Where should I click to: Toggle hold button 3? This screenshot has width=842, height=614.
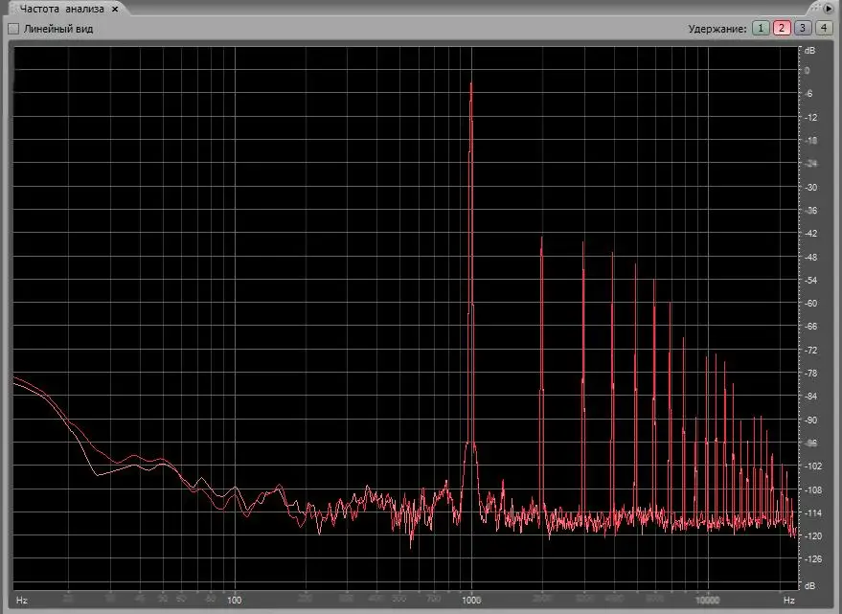pyautogui.click(x=803, y=28)
